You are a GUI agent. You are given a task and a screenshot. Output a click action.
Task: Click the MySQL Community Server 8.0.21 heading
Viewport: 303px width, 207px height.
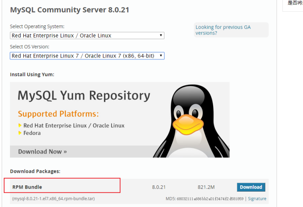pyautogui.click(x=70, y=10)
